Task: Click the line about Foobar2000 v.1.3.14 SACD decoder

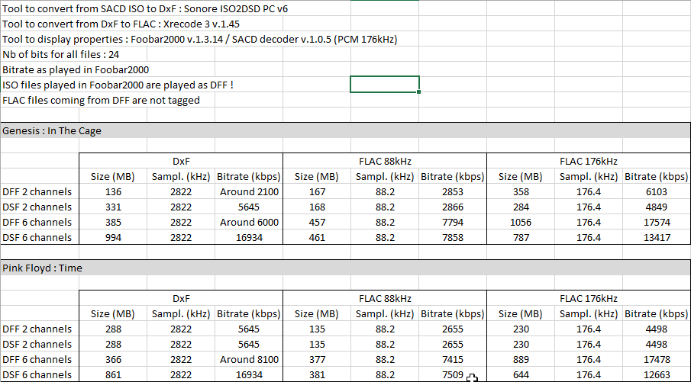Action: 199,40
